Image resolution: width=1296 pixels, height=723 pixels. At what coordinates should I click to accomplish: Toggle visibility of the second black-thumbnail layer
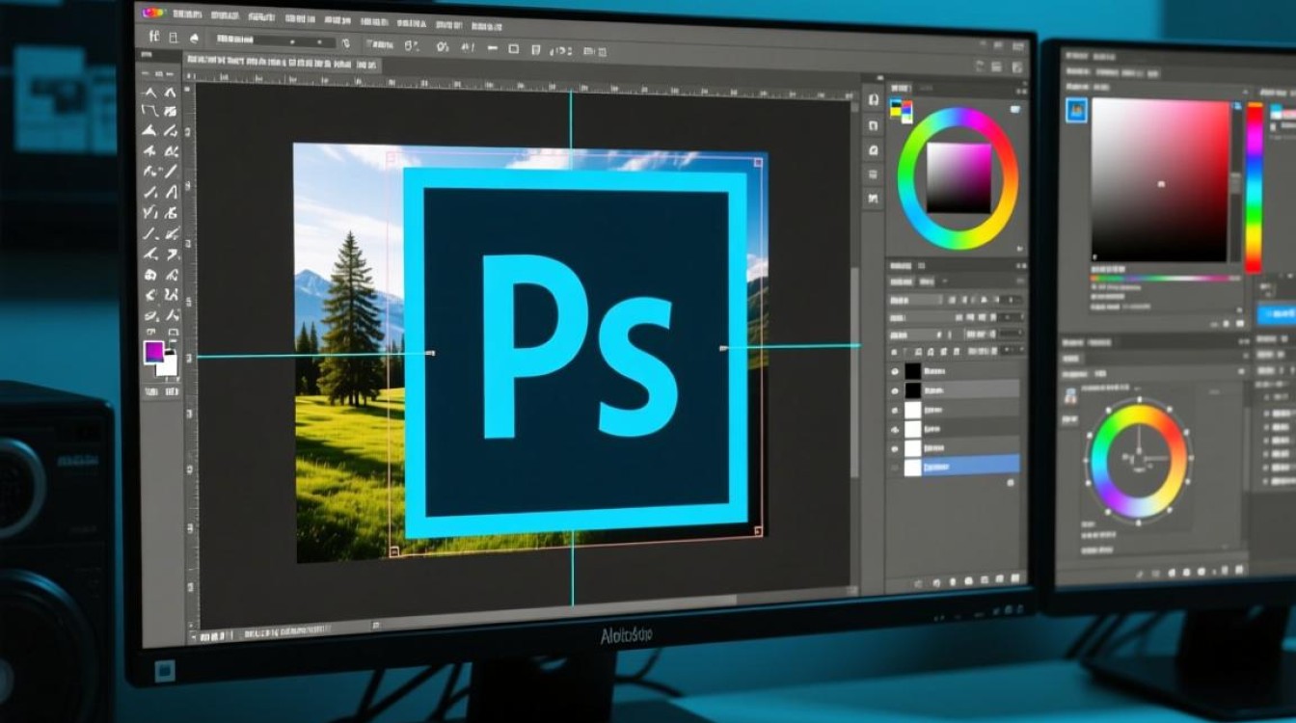pyautogui.click(x=895, y=390)
